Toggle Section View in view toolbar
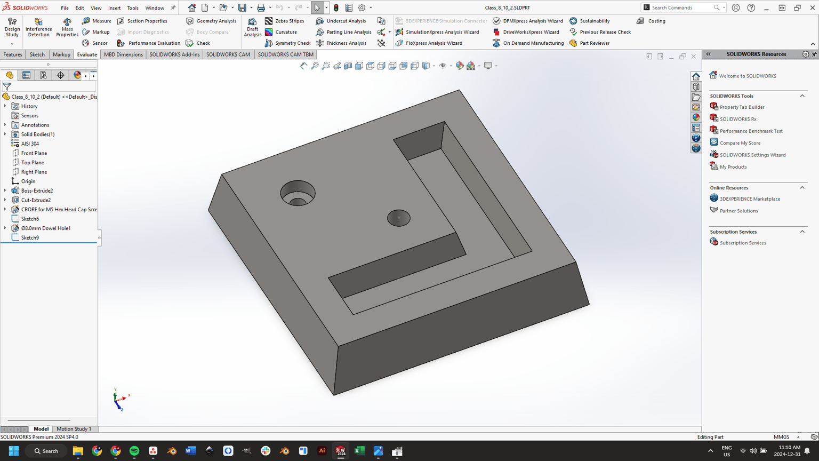This screenshot has width=819, height=461. pos(348,66)
